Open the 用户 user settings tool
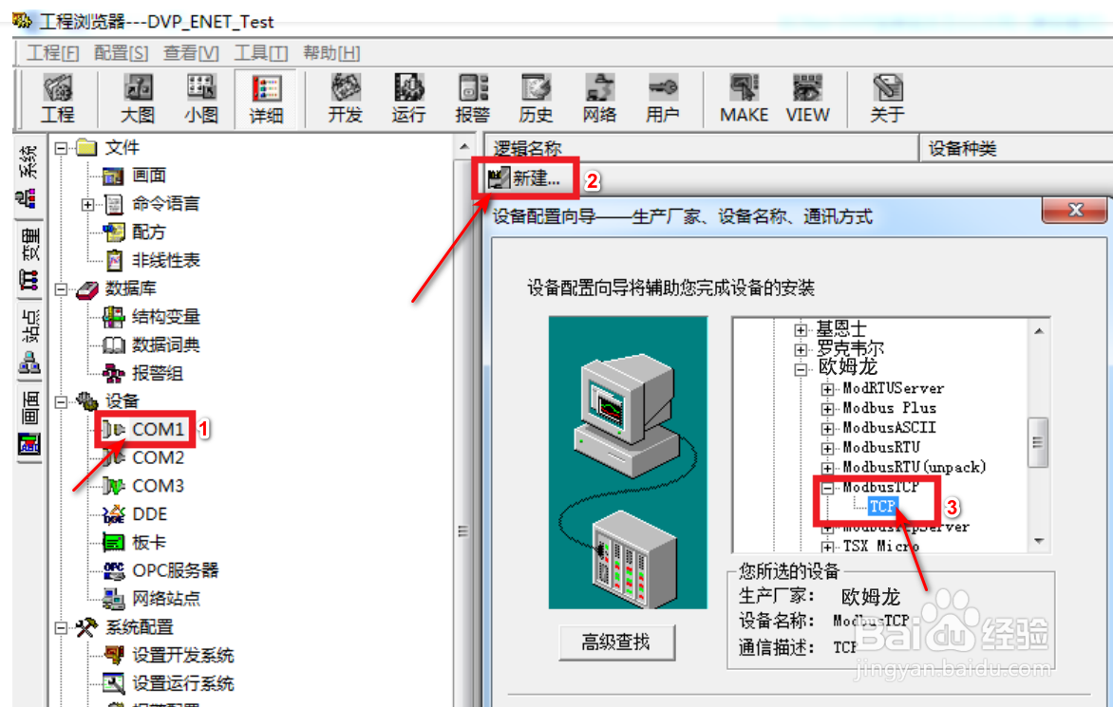 (x=663, y=99)
